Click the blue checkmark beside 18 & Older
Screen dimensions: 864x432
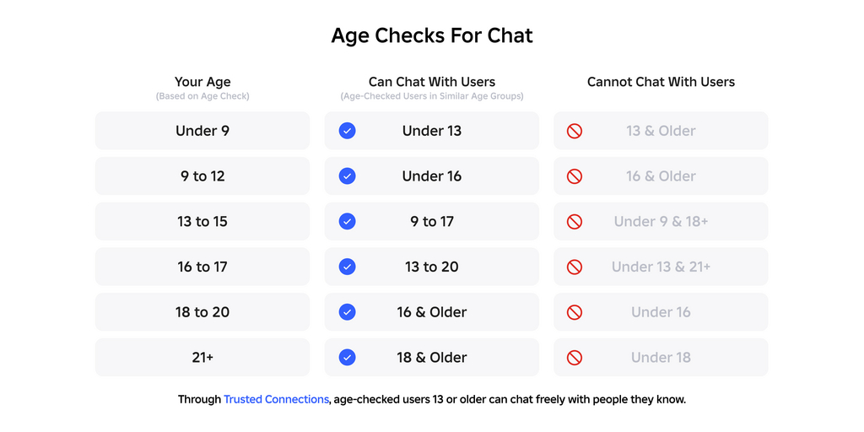tap(347, 357)
